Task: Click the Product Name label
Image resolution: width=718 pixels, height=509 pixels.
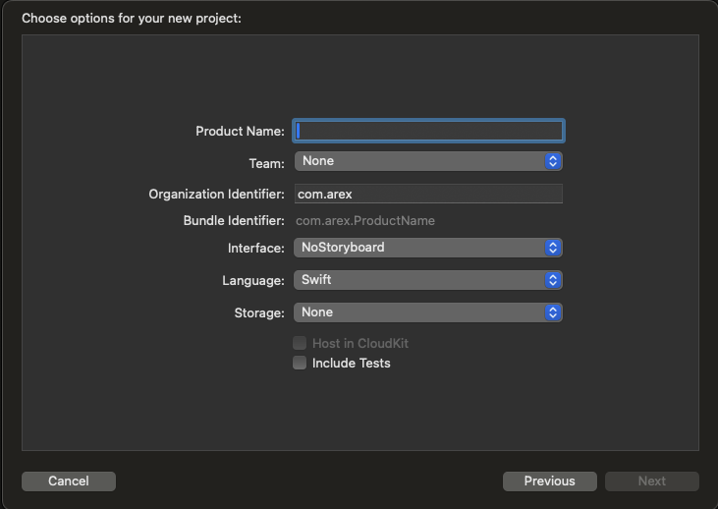Action: pyautogui.click(x=240, y=132)
